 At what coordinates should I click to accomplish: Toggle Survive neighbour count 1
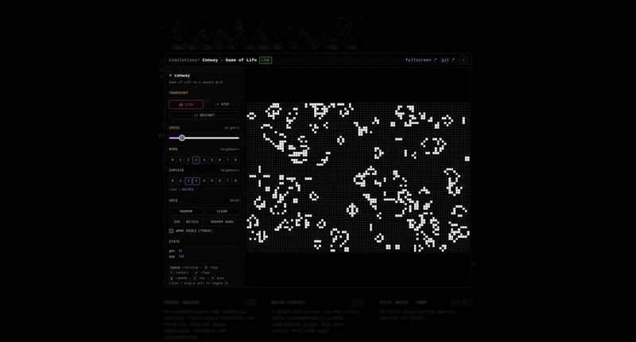(180, 181)
